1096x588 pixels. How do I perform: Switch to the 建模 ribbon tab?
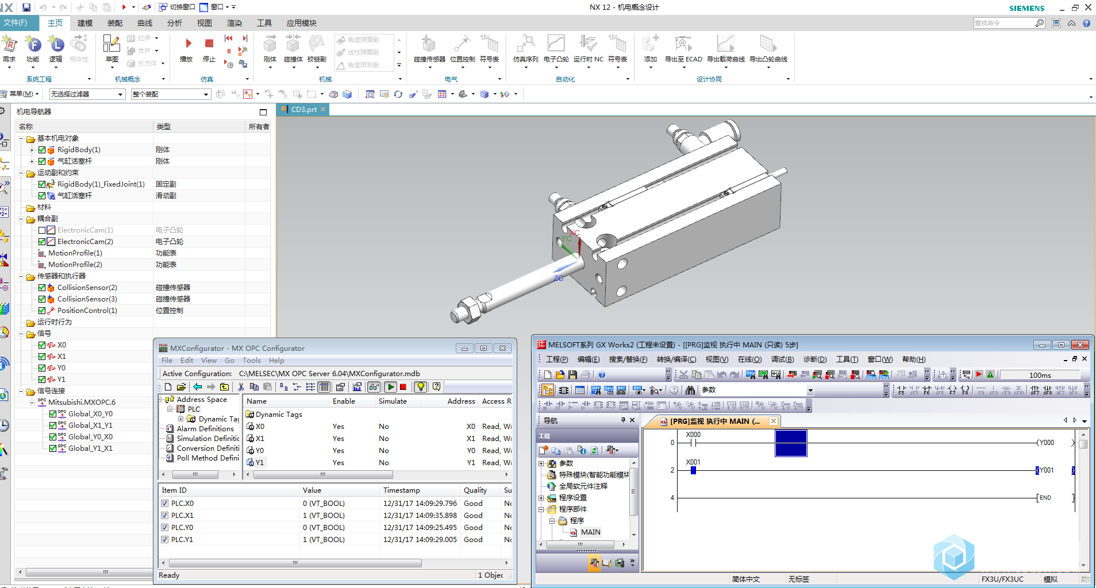click(85, 23)
